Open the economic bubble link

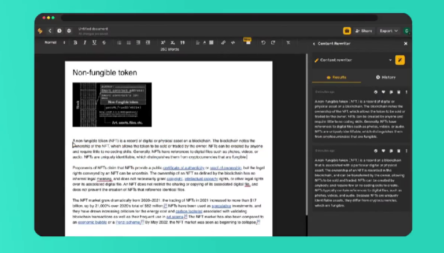click(x=92, y=222)
